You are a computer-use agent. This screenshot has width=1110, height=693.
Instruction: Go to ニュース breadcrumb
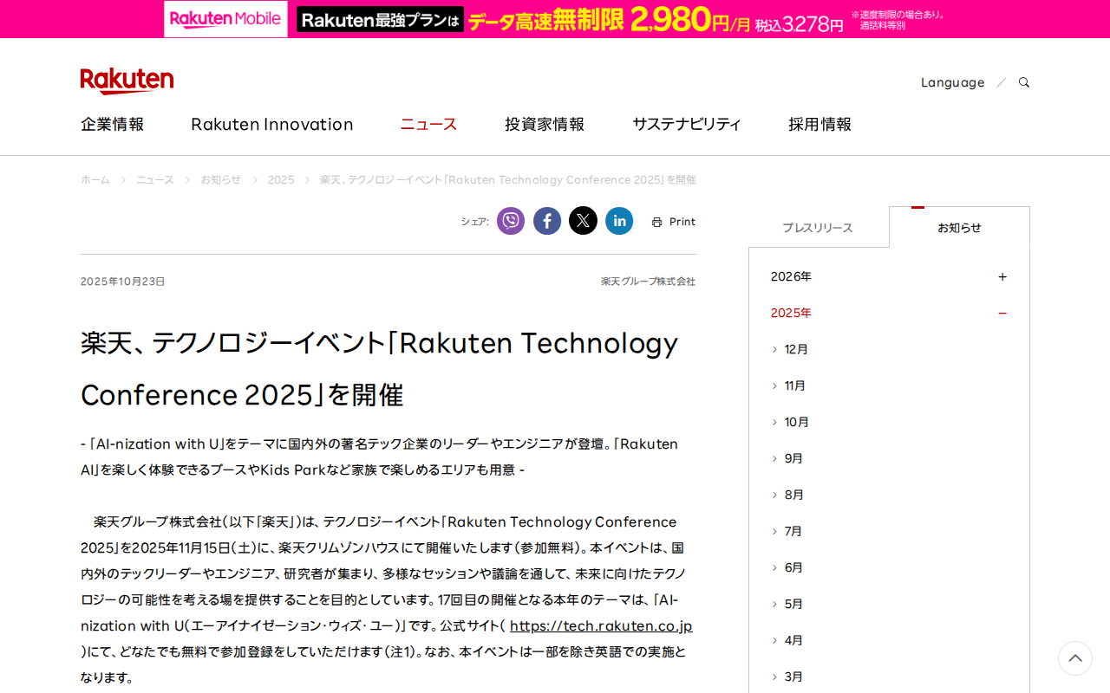pyautogui.click(x=155, y=180)
